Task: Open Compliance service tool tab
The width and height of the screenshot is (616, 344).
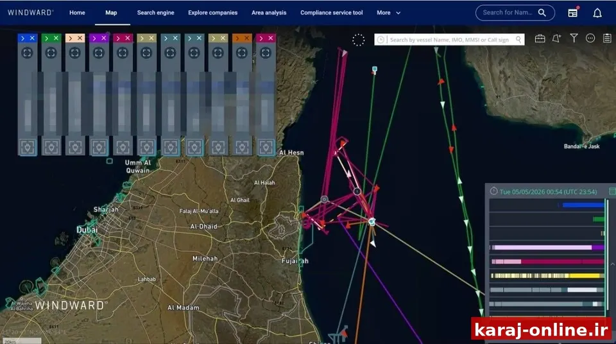Action: [x=332, y=13]
